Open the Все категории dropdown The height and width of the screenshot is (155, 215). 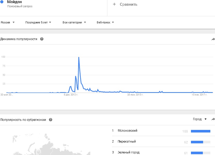tap(74, 23)
